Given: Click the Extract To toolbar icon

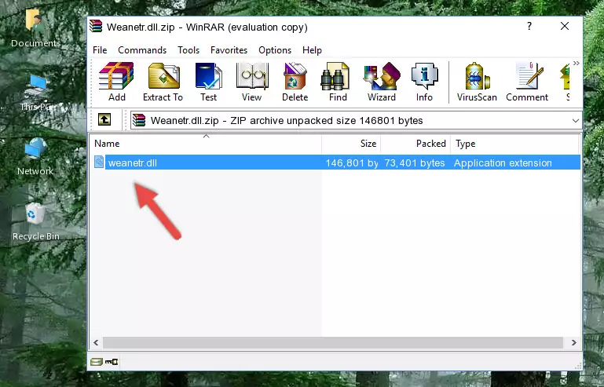Looking at the screenshot, I should coord(163,82).
